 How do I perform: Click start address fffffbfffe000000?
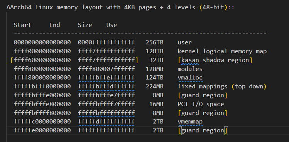pyautogui.click(x=42, y=95)
